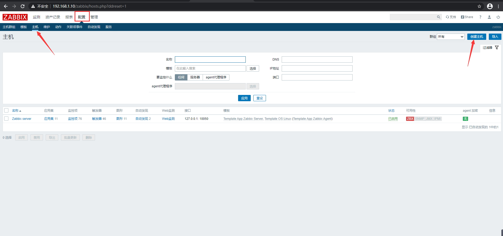The width and height of the screenshot is (503, 236).
Task: Open user profile icon in Zabbix header
Action: click(489, 17)
